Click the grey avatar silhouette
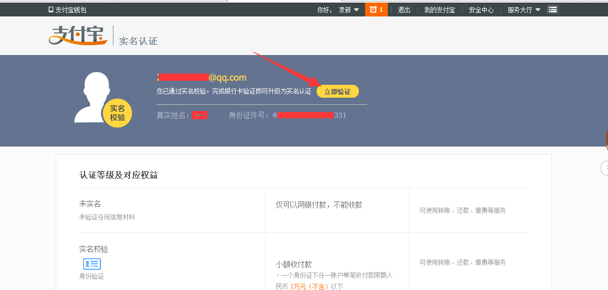The width and height of the screenshot is (608, 290). tap(92, 97)
